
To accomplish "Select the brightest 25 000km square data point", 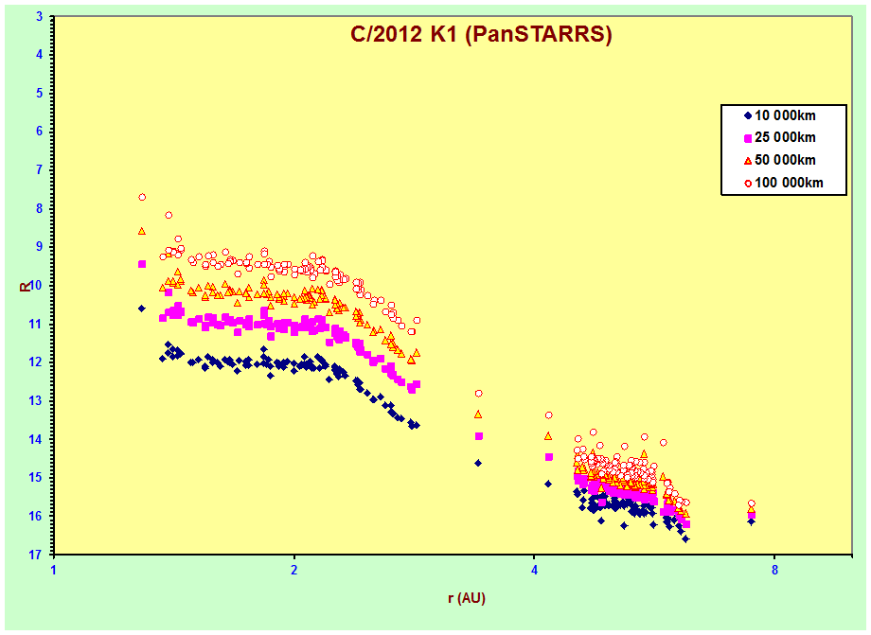I will pos(142,264).
